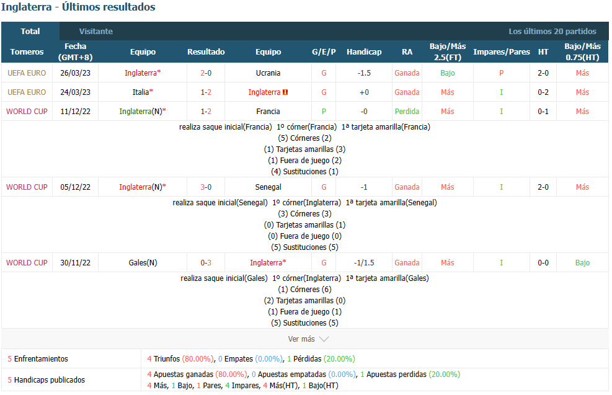Select the WORLD CUP tournament on 05/12/22

pyautogui.click(x=27, y=187)
